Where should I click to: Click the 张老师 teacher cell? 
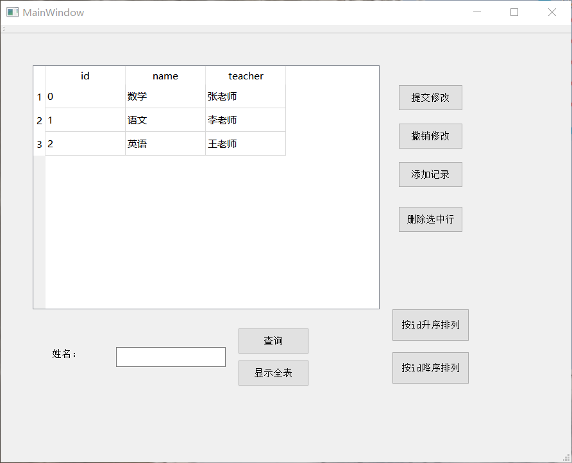(246, 97)
